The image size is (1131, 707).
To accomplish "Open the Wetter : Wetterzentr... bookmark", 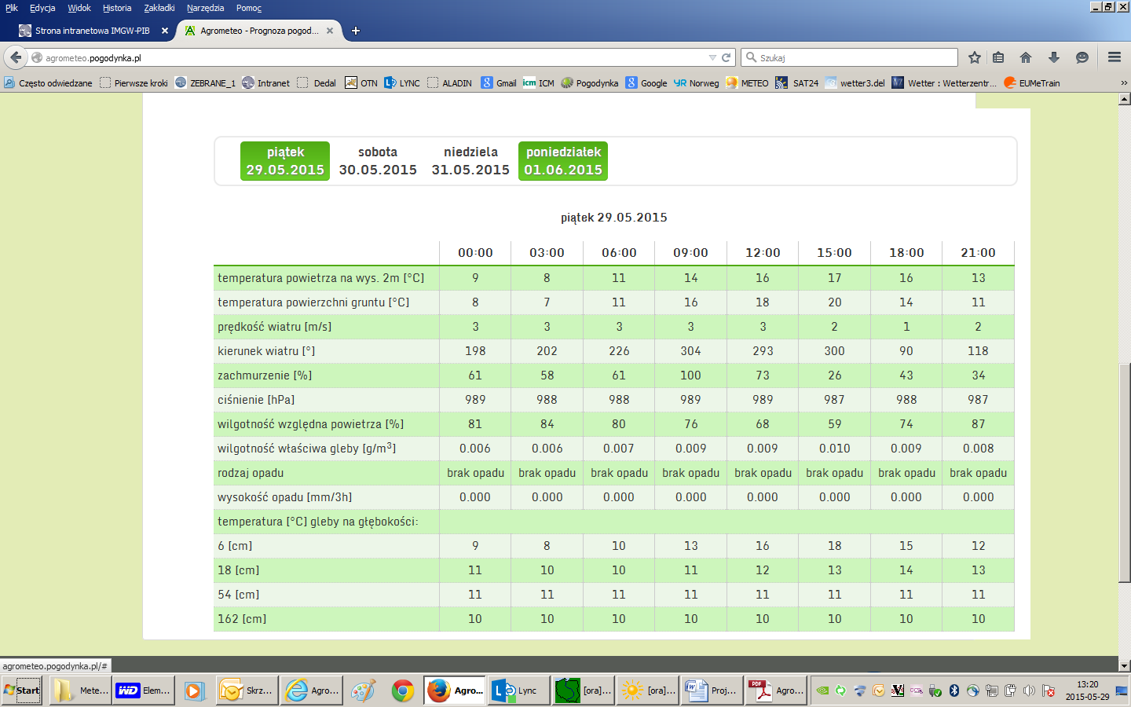I will tap(944, 82).
